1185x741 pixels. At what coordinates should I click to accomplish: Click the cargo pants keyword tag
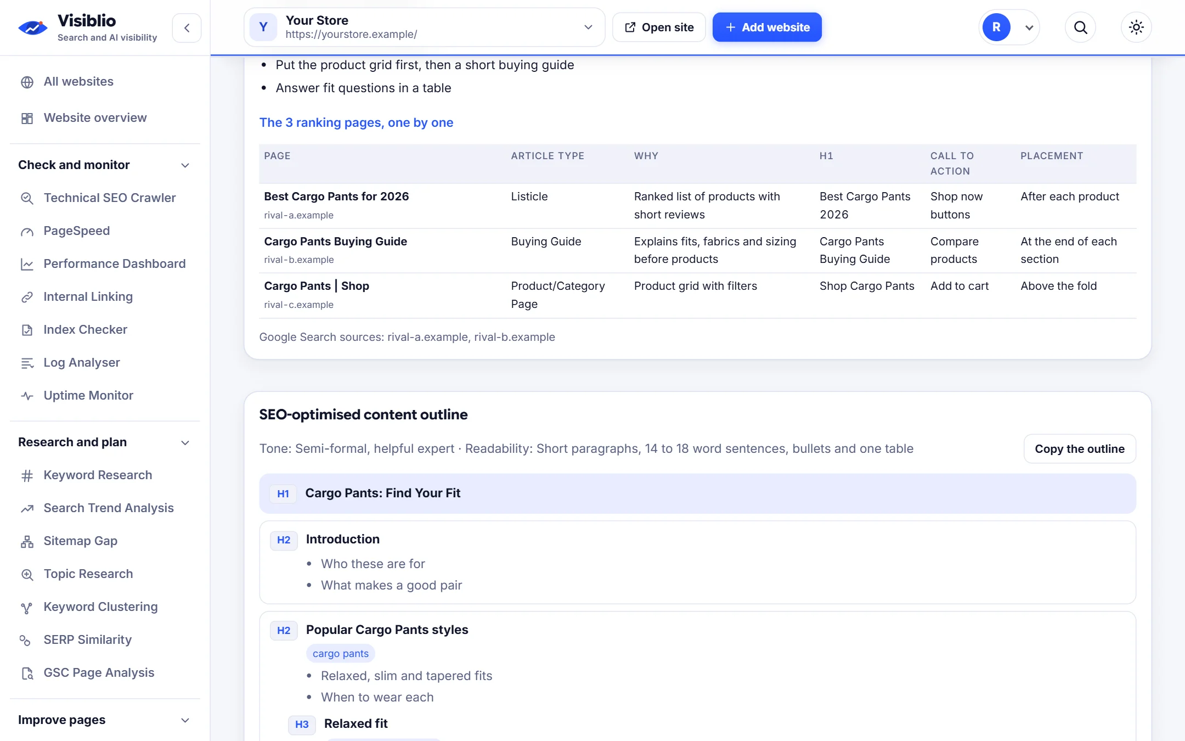pos(341,654)
